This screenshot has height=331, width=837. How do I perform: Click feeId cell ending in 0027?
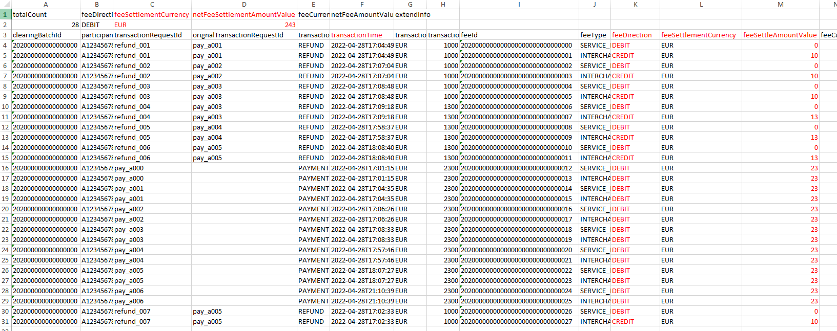[x=519, y=321]
